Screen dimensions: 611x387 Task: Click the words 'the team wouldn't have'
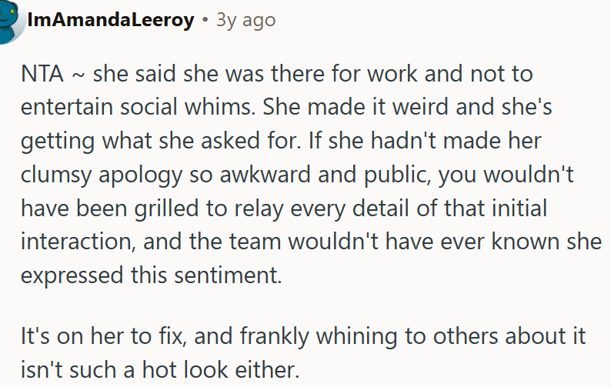311,242
